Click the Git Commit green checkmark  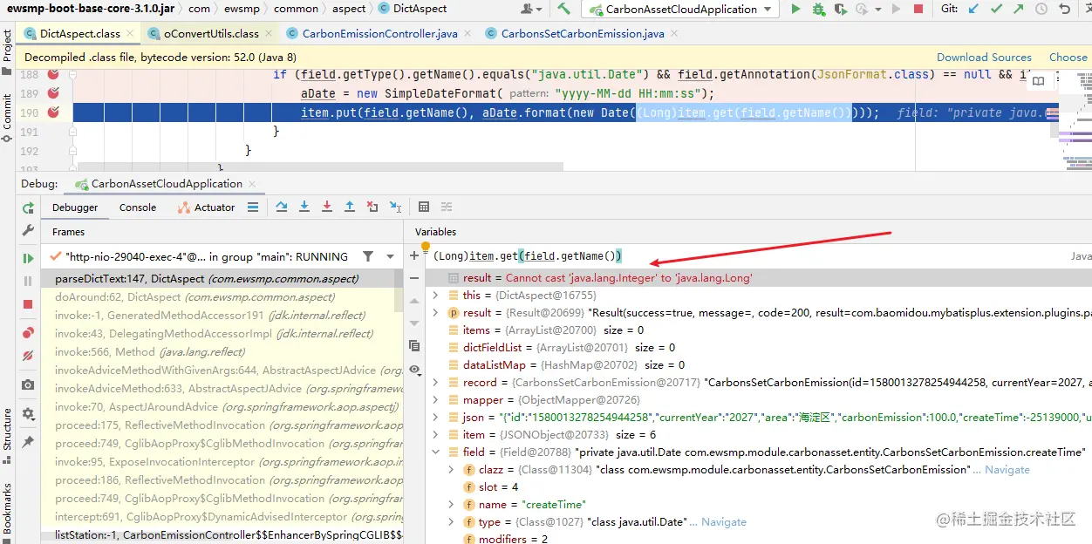995,9
